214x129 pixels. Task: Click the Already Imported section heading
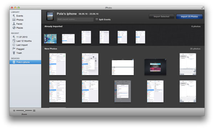pos(53,26)
